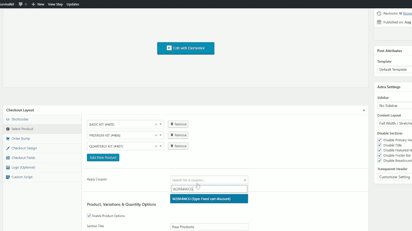Screen dimensions: 412x231
Task: Click the Logo (Optional) image icon
Action: pos(8,167)
